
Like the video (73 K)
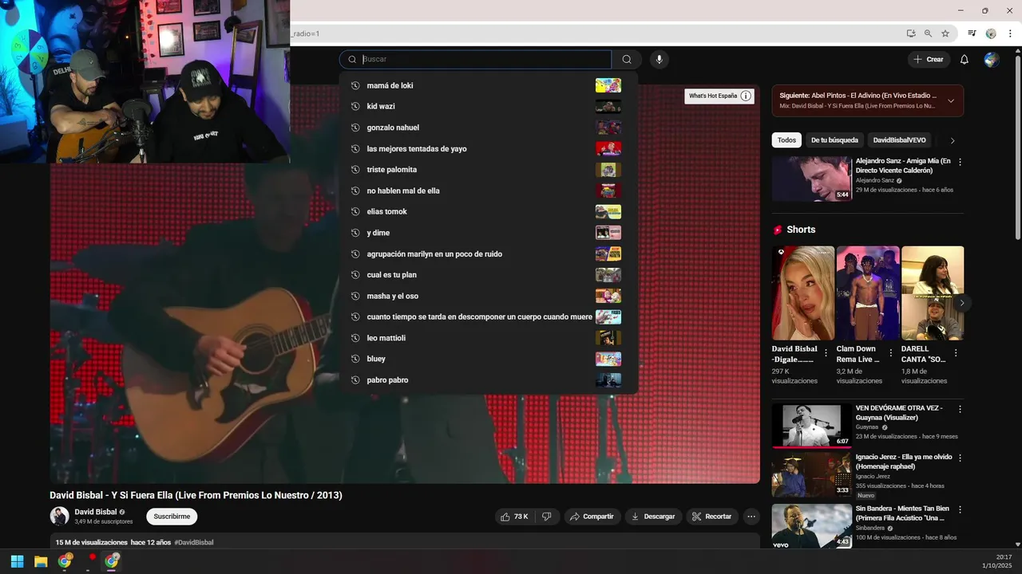514,517
